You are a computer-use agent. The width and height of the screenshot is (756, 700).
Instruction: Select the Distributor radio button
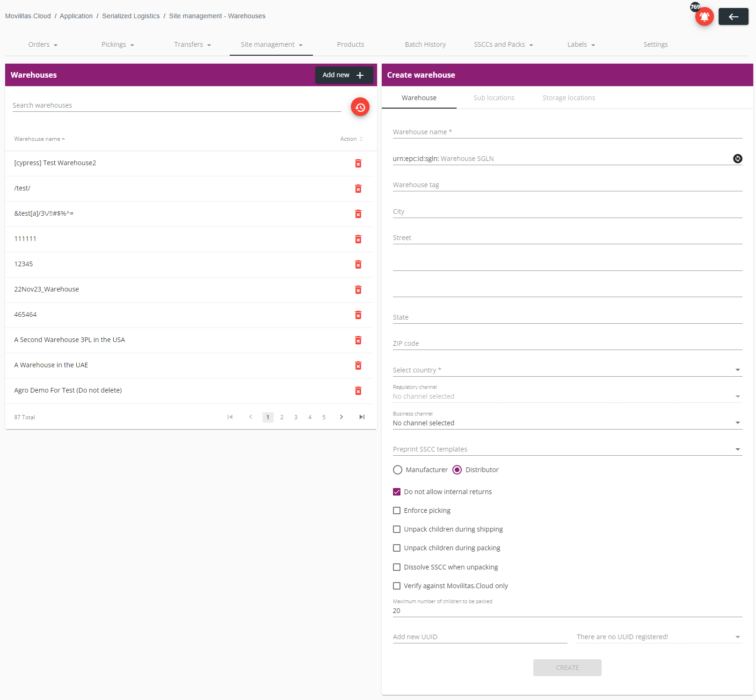click(x=457, y=470)
